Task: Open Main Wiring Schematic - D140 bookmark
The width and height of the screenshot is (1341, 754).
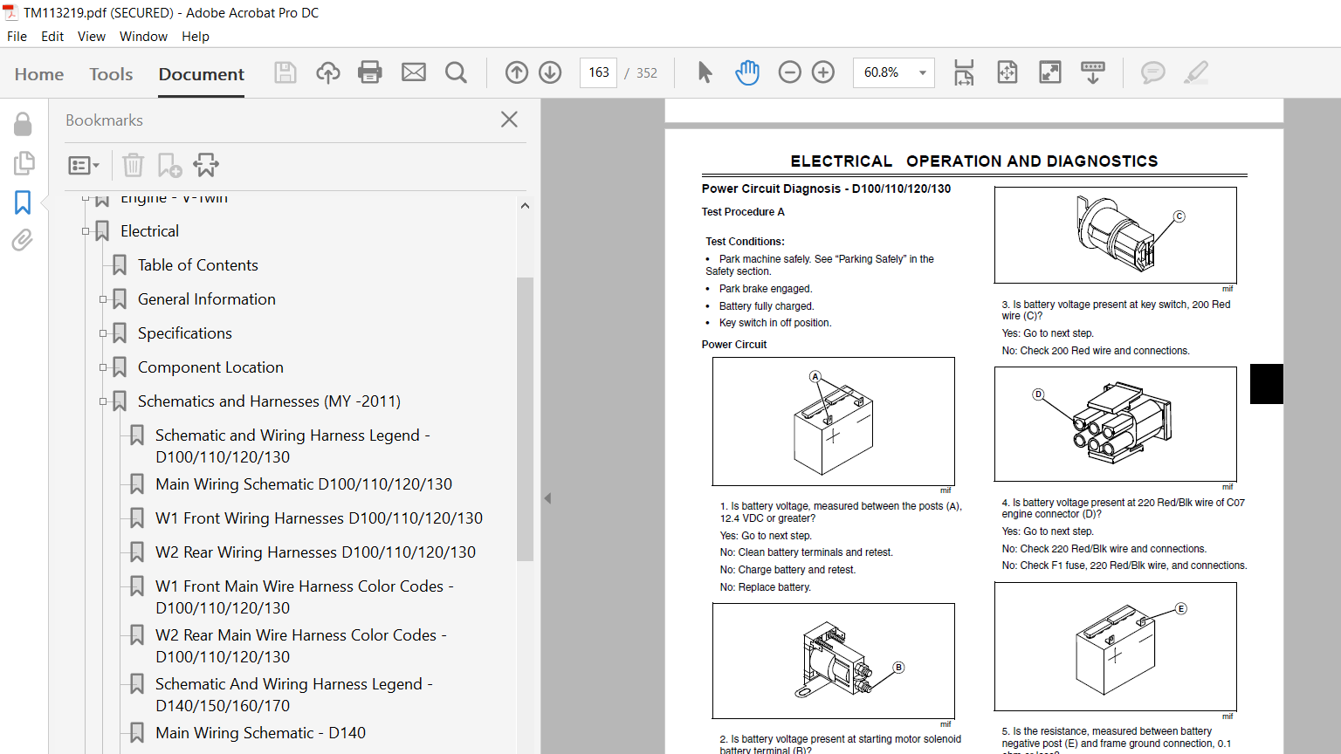Action: point(260,733)
